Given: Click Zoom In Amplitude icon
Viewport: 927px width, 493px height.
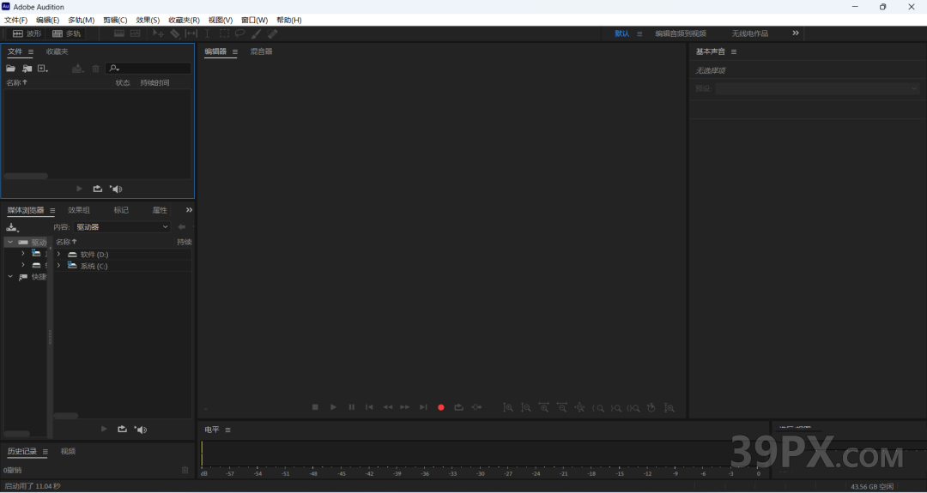Looking at the screenshot, I should pyautogui.click(x=508, y=407).
